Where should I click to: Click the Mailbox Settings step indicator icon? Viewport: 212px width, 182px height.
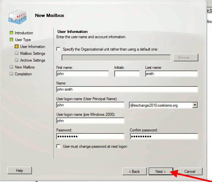17,53
